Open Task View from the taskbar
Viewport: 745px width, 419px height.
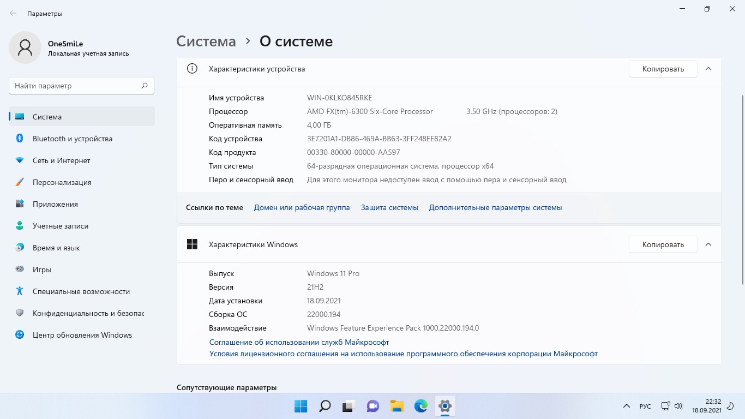point(349,406)
